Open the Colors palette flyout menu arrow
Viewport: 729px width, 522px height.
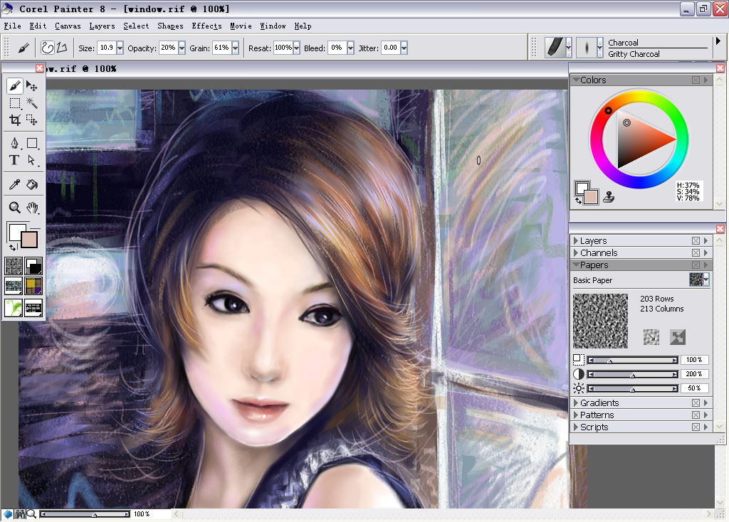point(706,80)
